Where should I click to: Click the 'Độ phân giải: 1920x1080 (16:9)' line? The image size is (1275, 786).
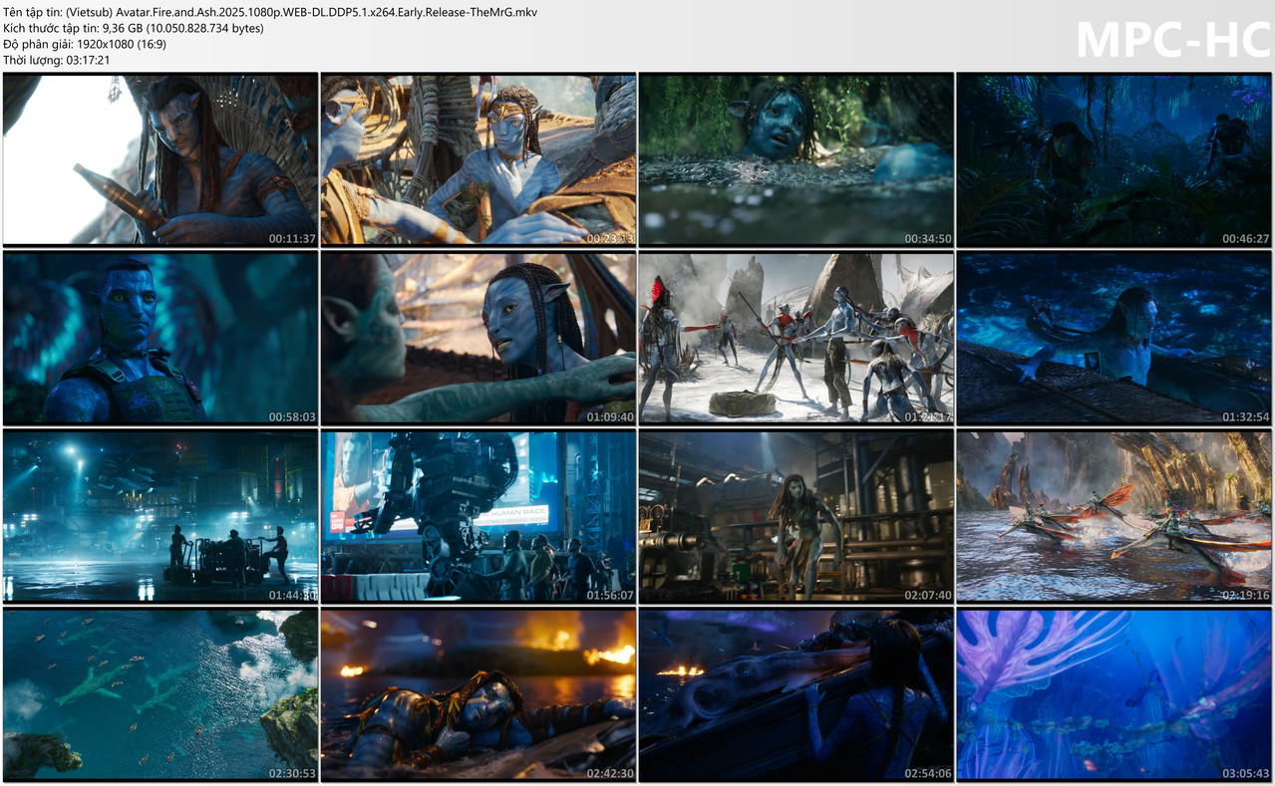pyautogui.click(x=85, y=44)
